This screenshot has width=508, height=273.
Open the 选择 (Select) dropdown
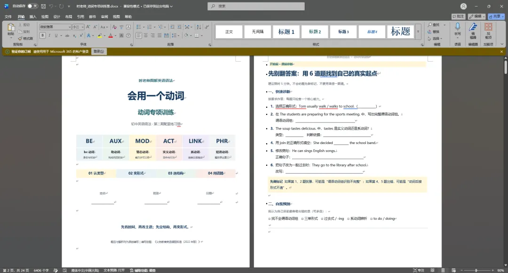tap(435, 38)
